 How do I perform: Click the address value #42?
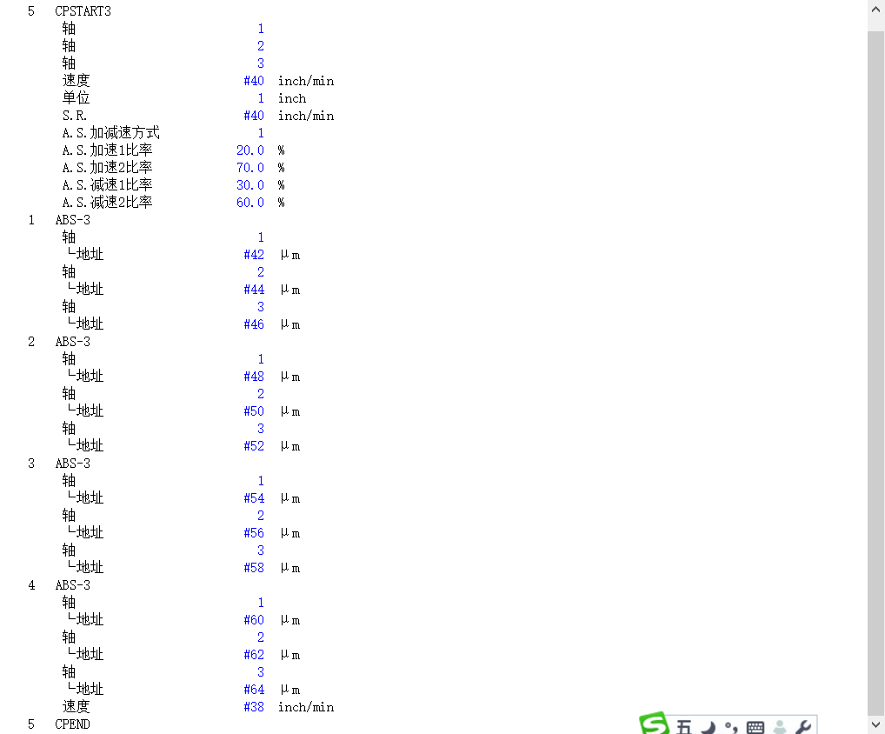[x=254, y=255]
